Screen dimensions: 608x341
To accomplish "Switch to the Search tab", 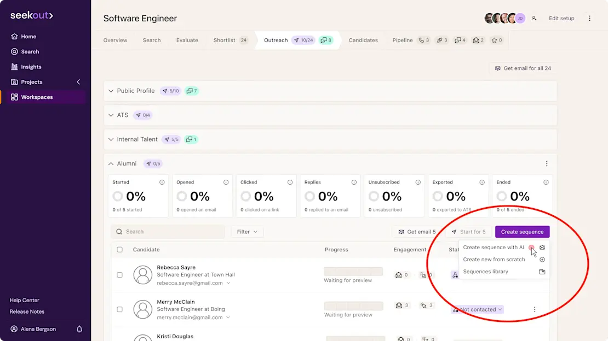I will (x=152, y=40).
